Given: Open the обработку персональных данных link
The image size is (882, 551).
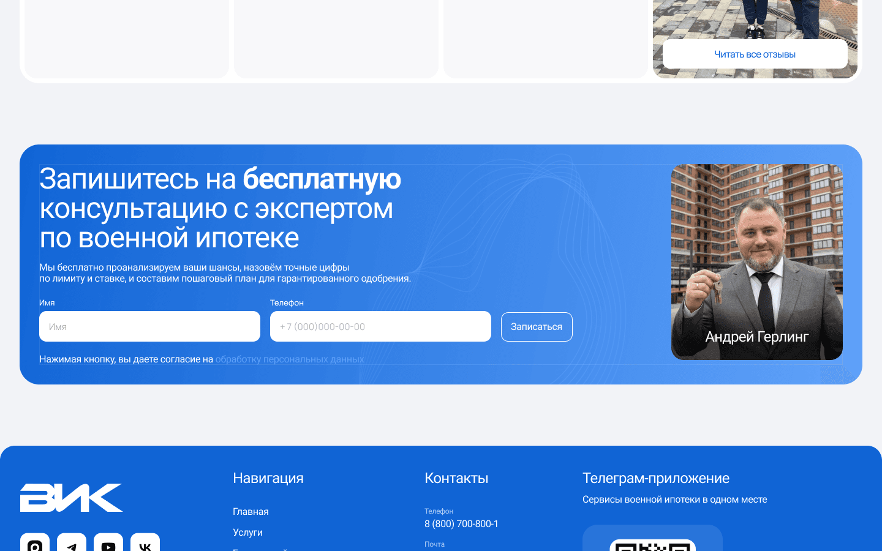Looking at the screenshot, I should [289, 359].
